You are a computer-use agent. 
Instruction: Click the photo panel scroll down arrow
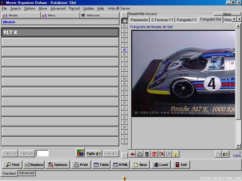click(238, 146)
